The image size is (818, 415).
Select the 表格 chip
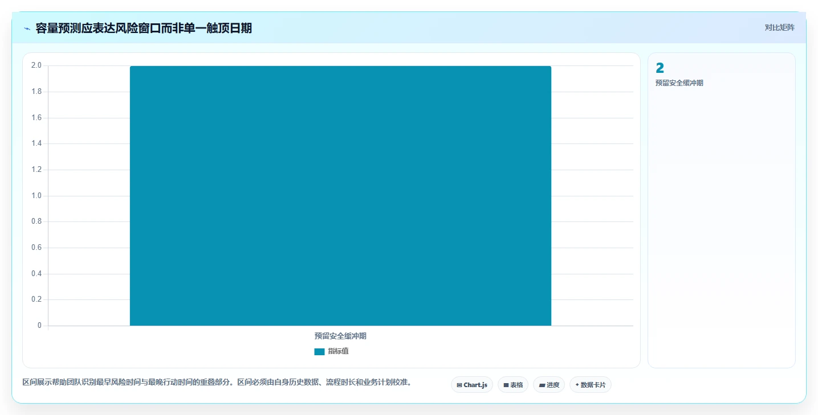pyautogui.click(x=513, y=385)
